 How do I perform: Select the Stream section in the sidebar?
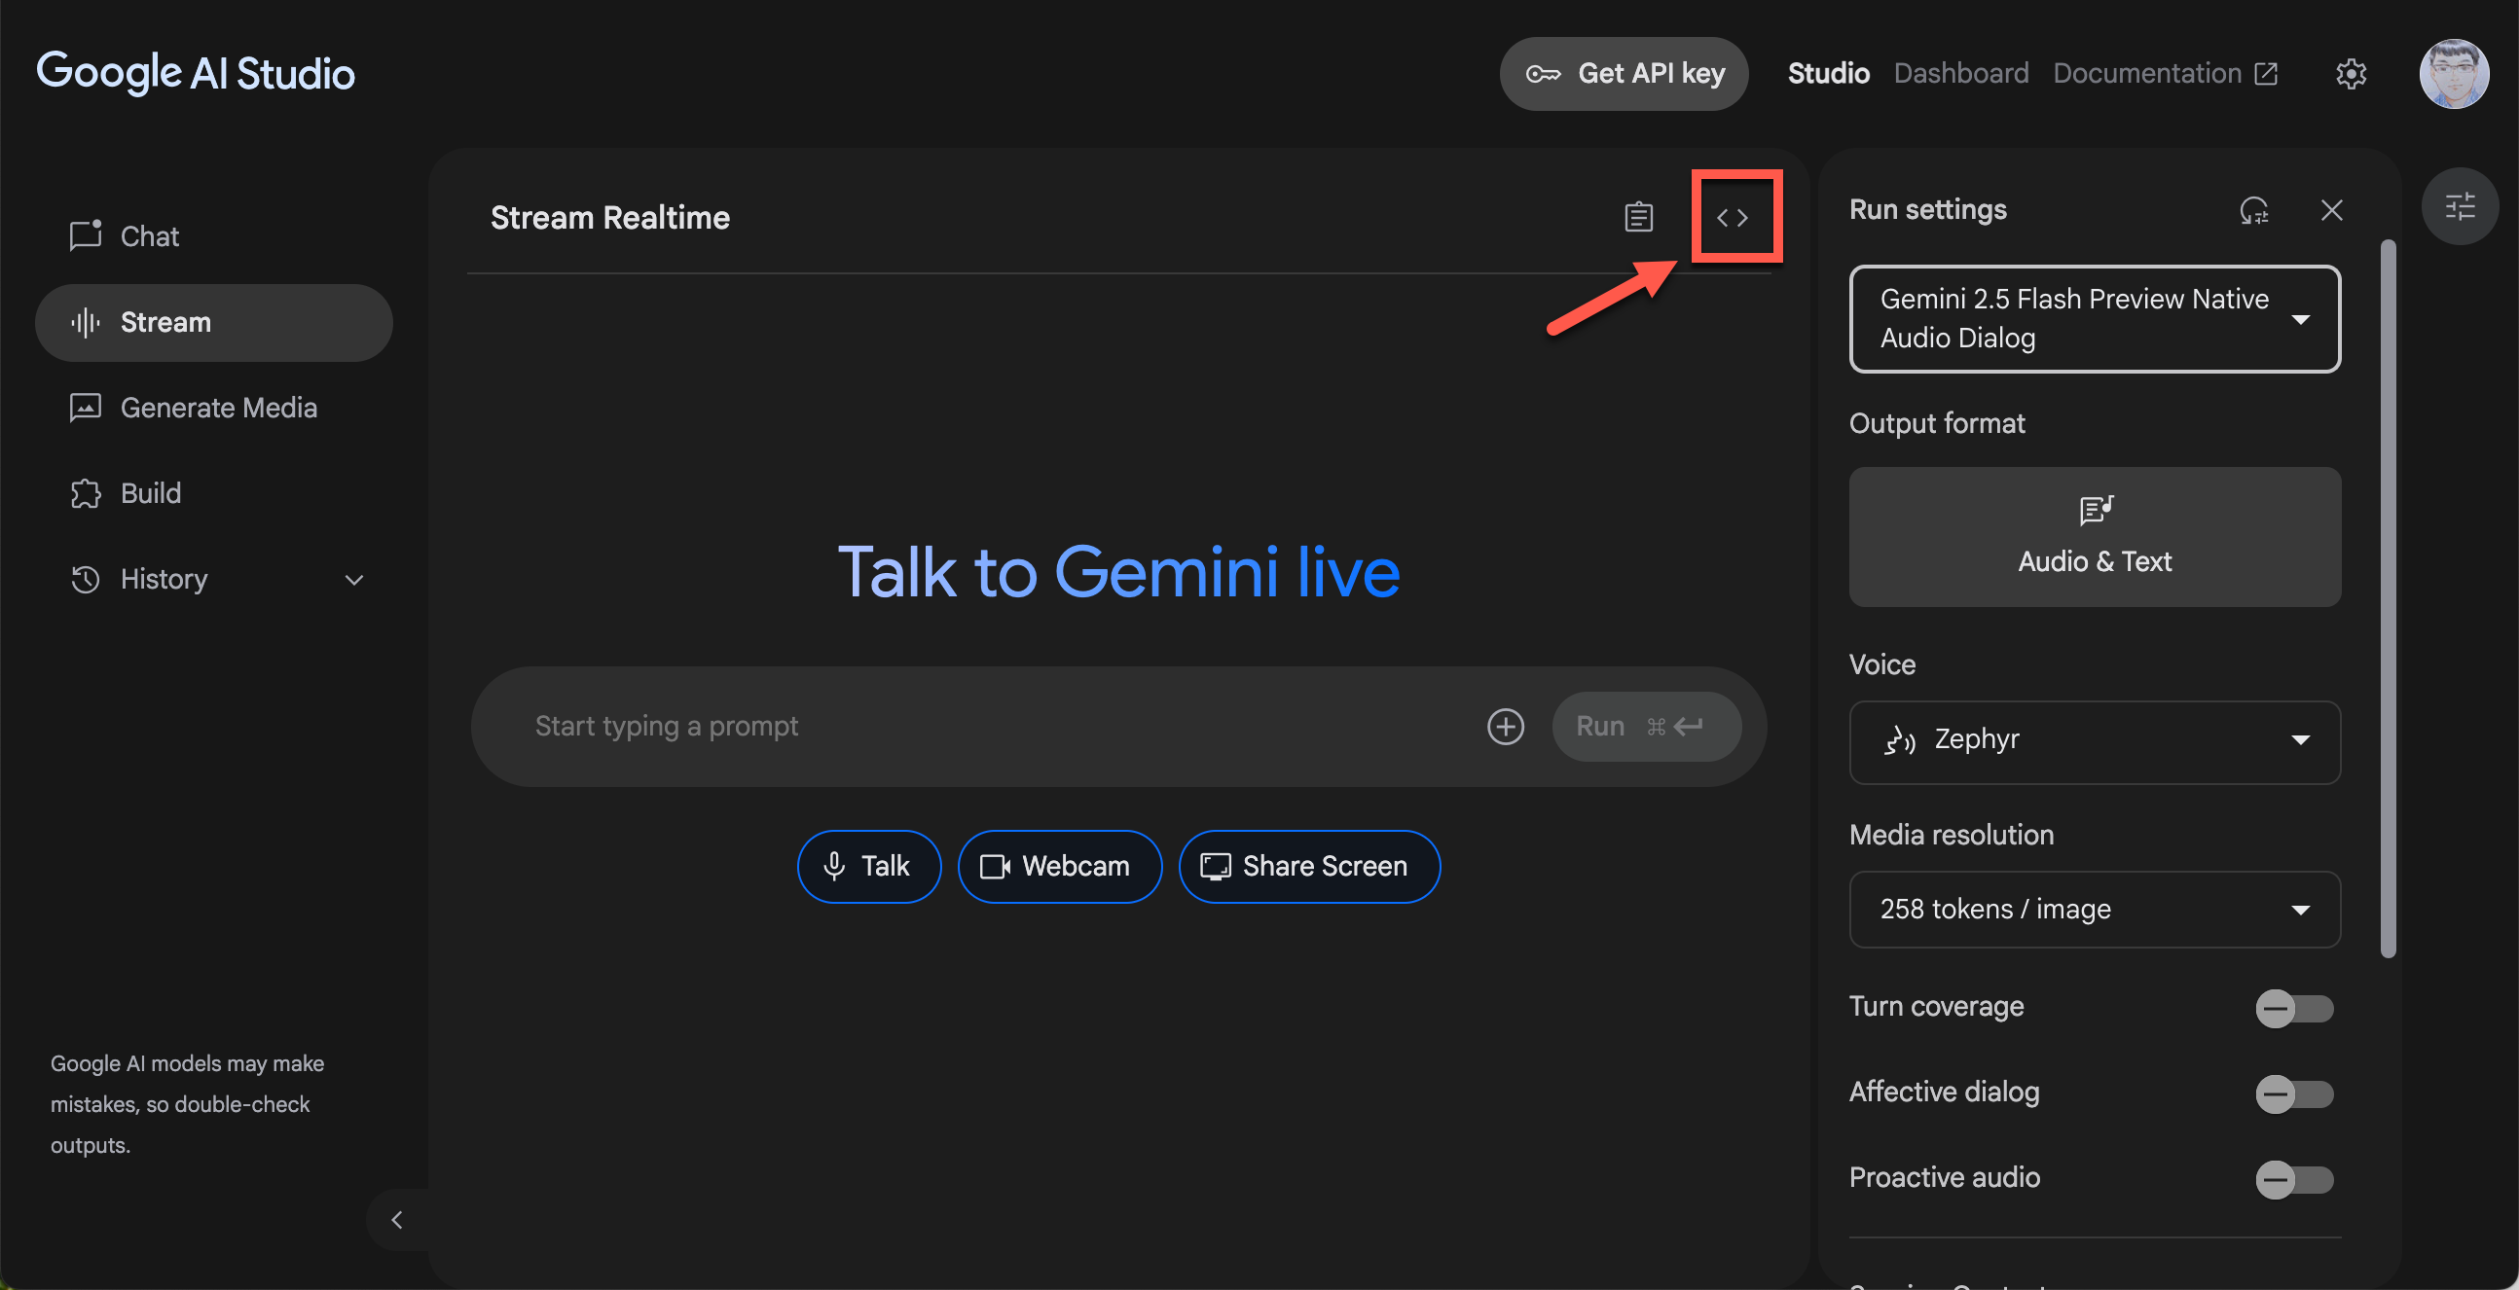(165, 323)
